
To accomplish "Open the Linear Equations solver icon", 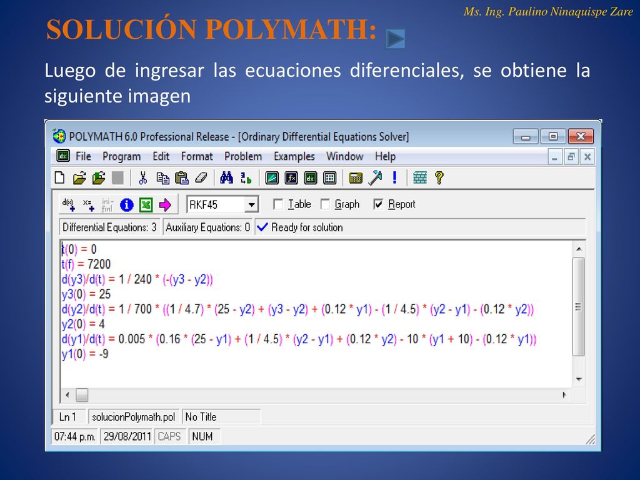I will (272, 178).
